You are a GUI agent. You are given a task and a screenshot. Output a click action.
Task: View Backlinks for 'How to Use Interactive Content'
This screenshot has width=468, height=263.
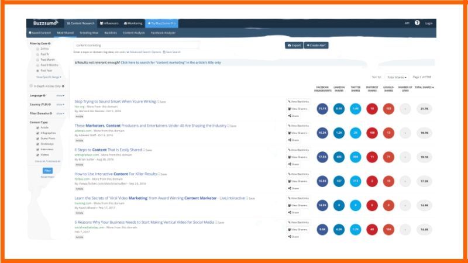(x=298, y=174)
